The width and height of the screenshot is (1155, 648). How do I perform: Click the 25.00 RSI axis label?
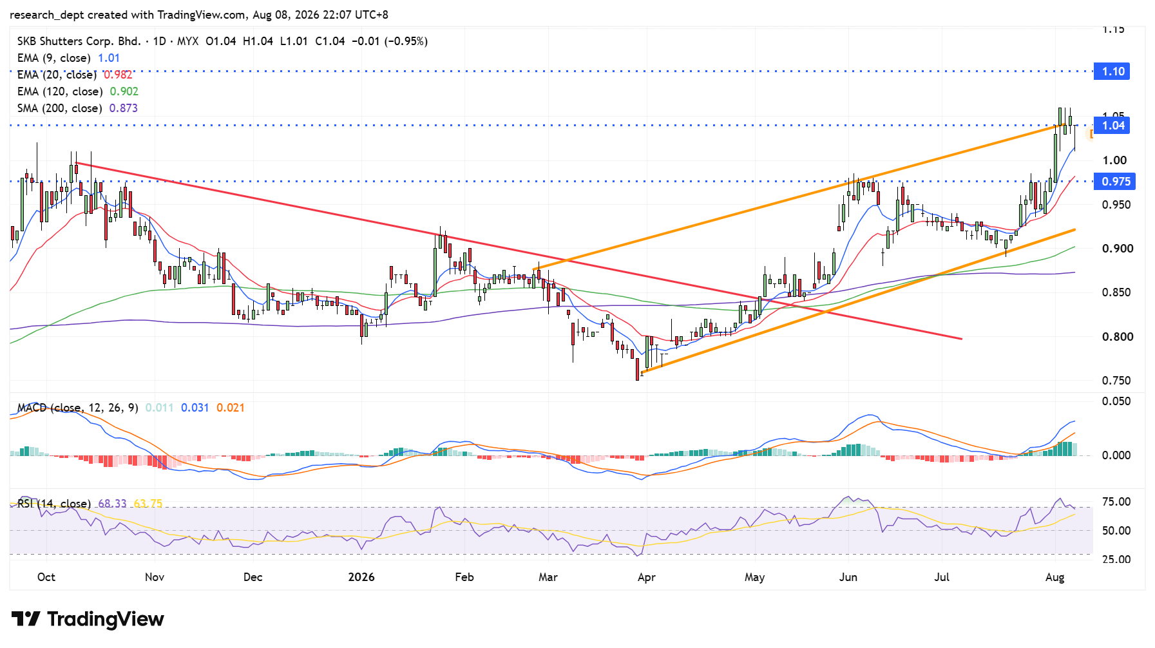(1116, 559)
